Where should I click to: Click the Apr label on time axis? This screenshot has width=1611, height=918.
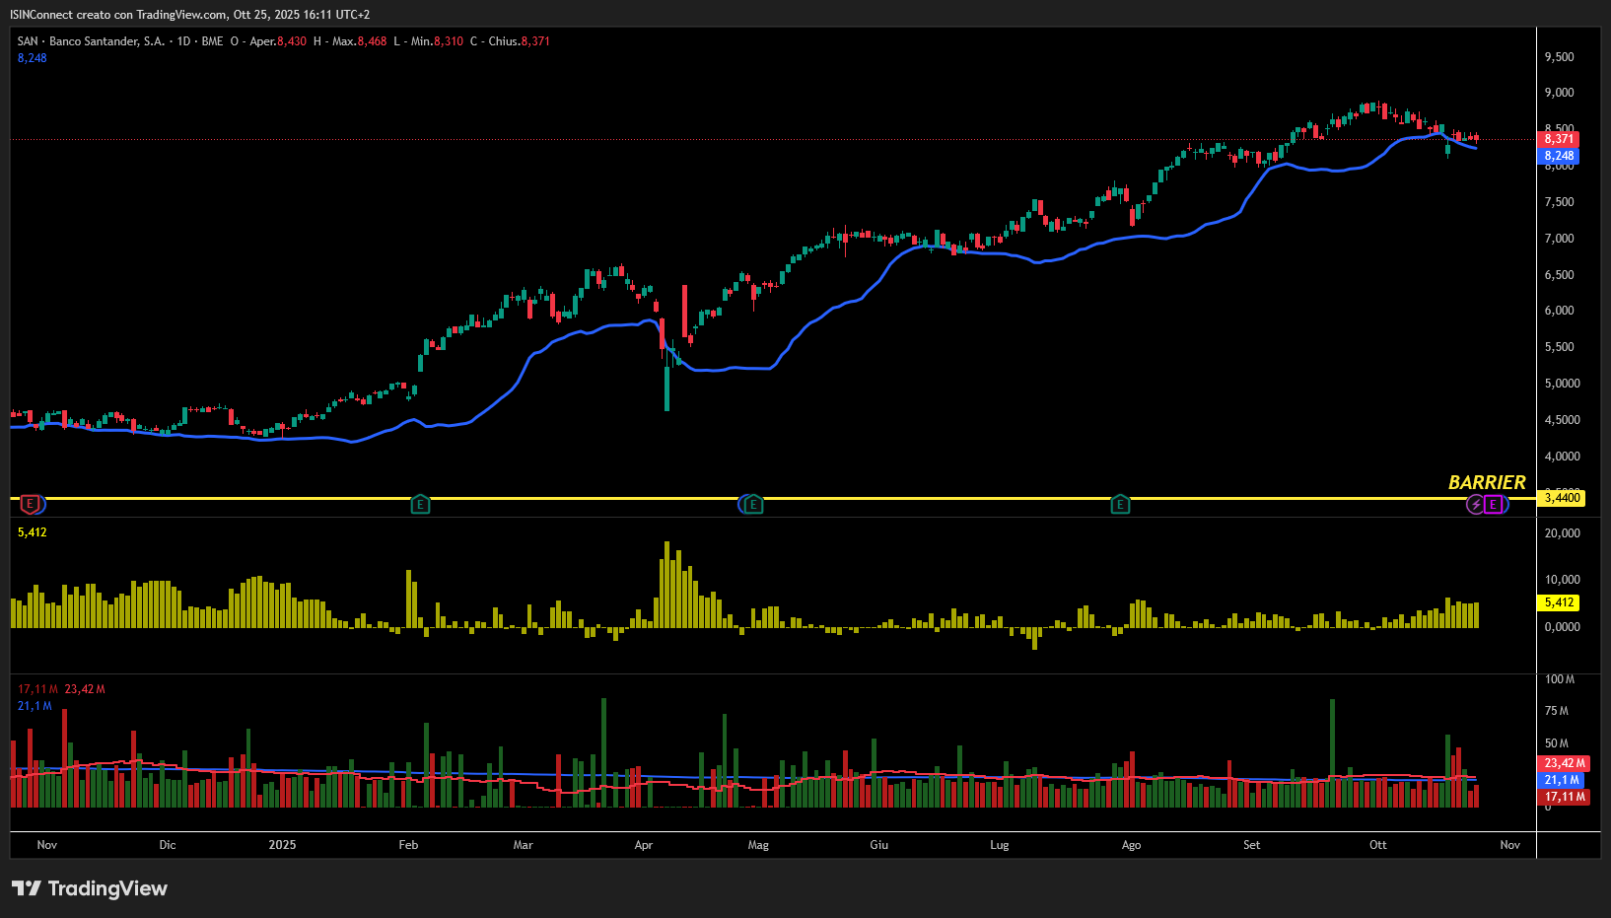coord(643,845)
